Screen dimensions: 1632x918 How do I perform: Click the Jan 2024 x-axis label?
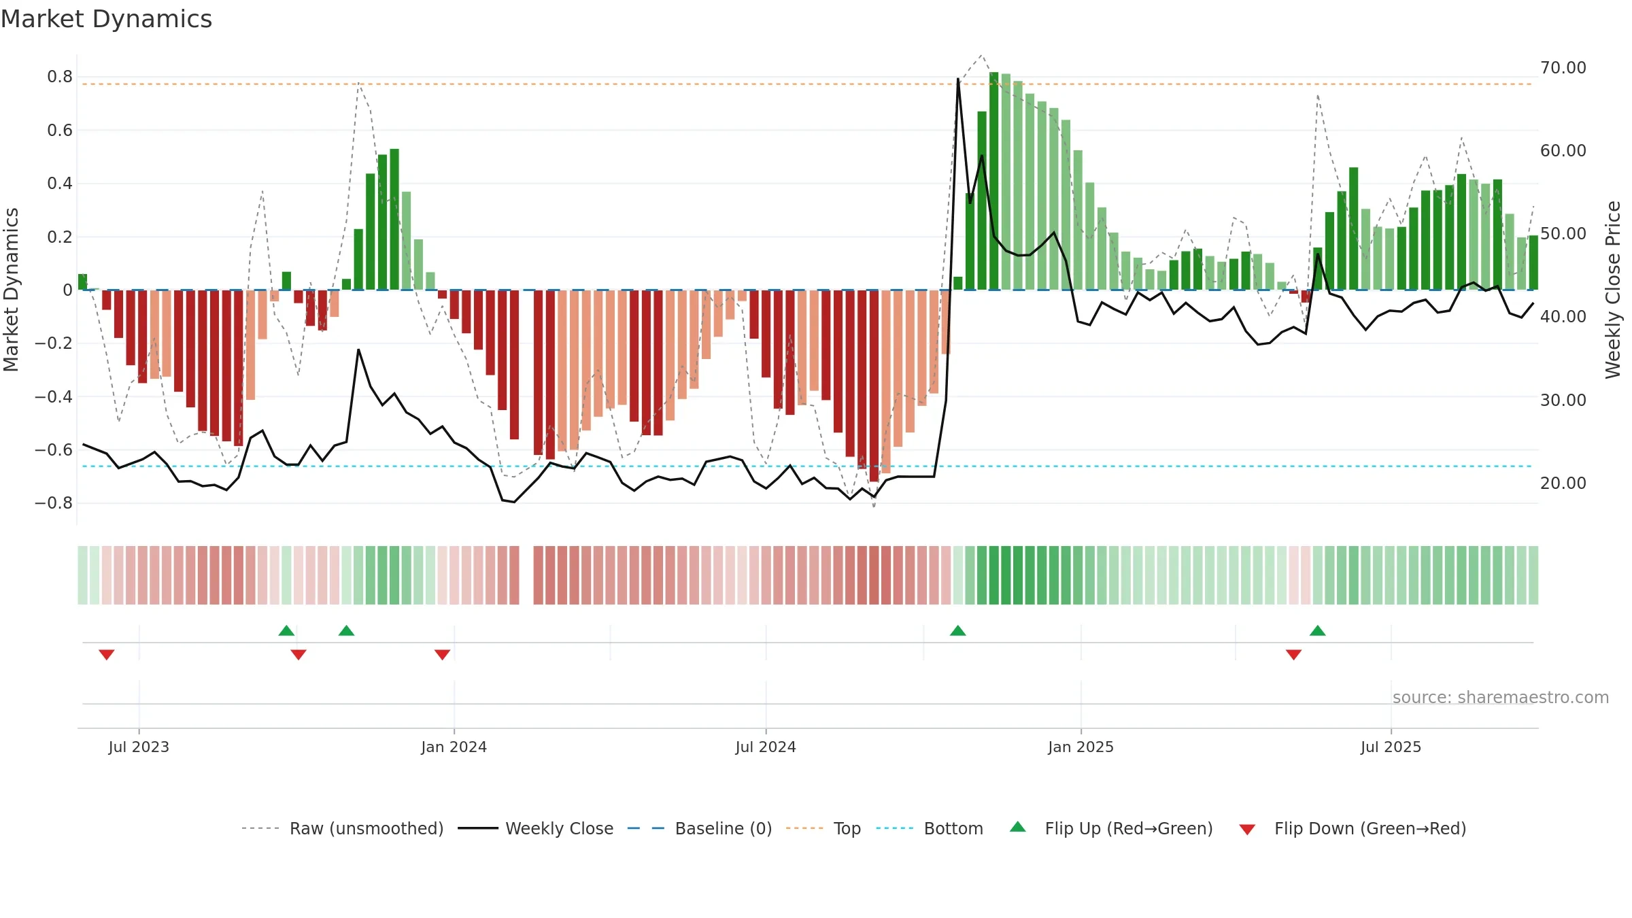coord(454,747)
